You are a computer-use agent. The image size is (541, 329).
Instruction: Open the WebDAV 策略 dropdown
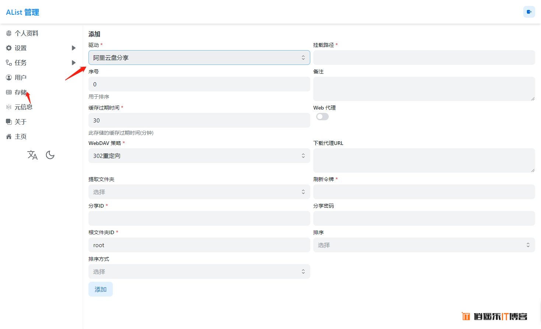point(199,156)
